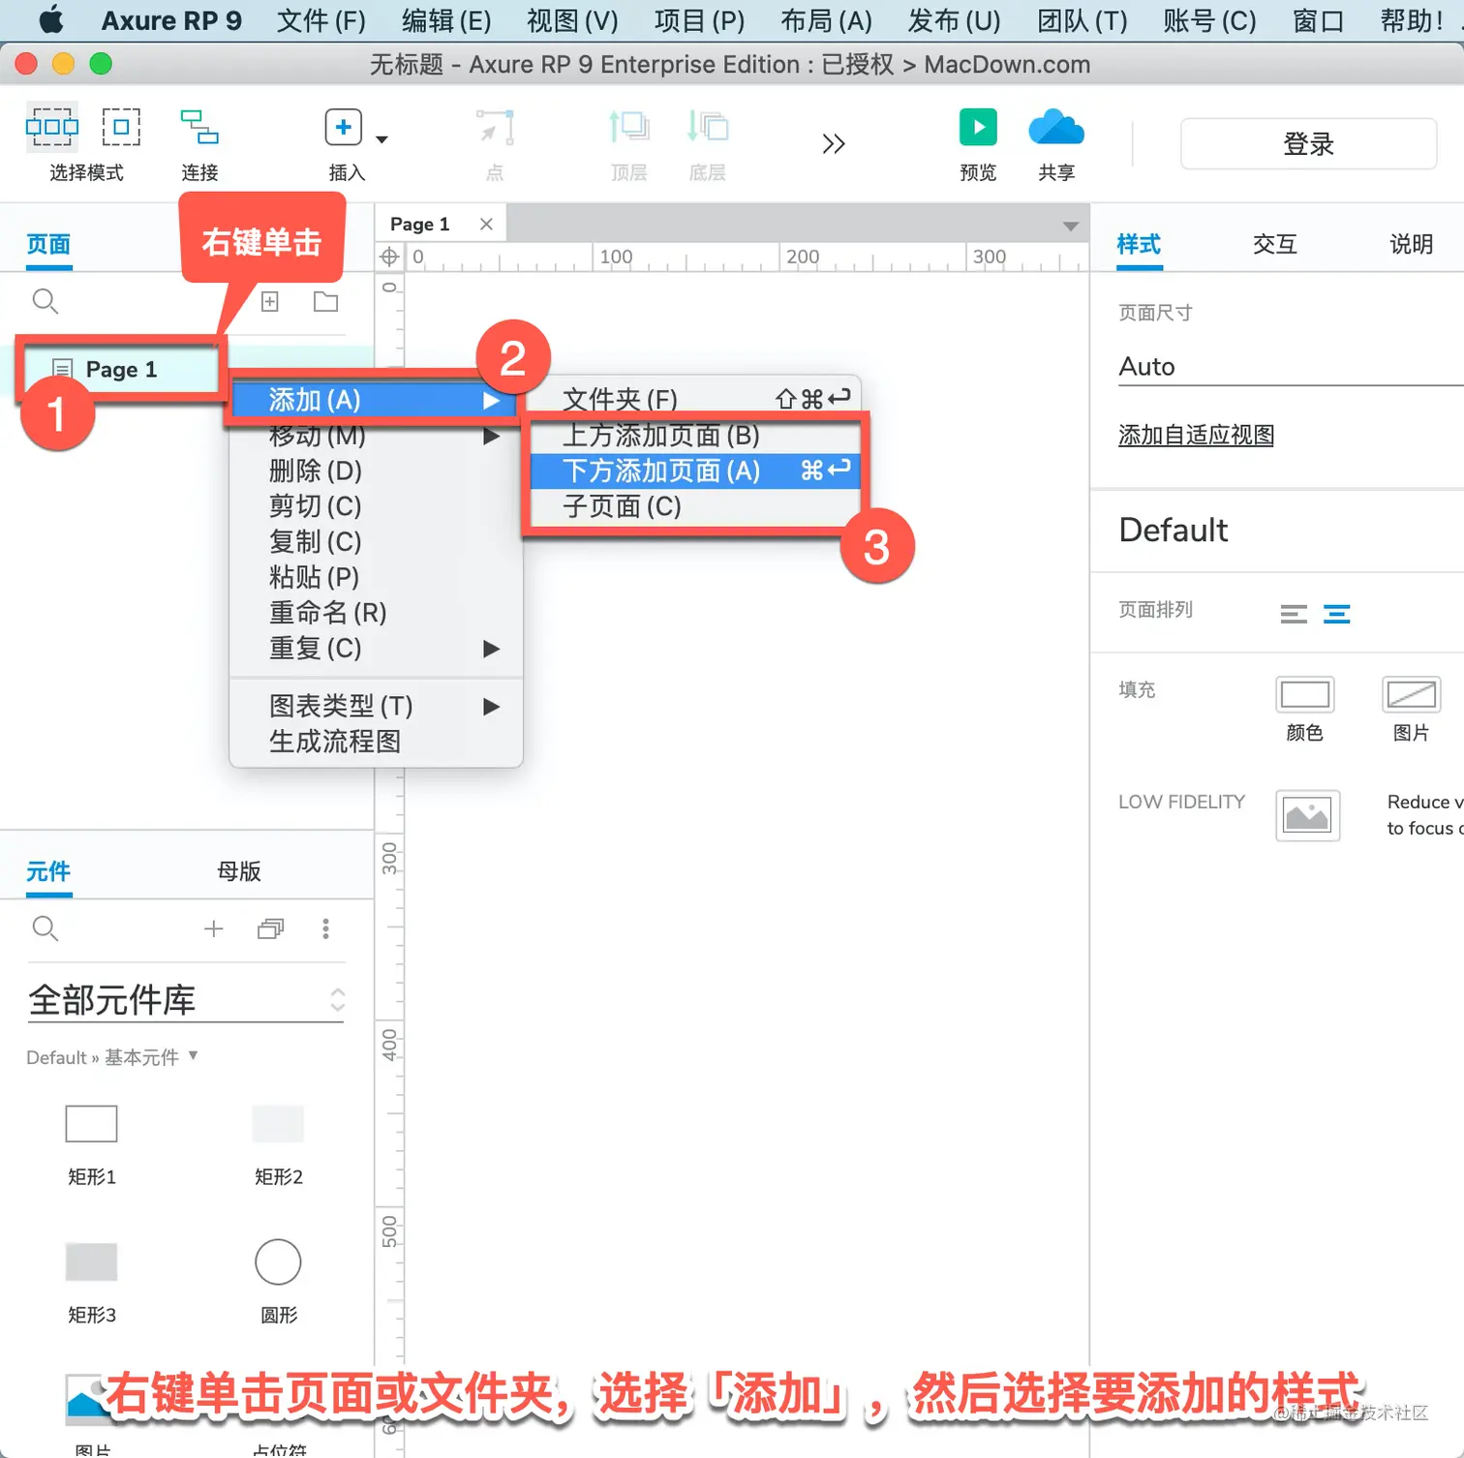This screenshot has width=1464, height=1458.
Task: Collapse the Default » 基本元件 section
Action: [112, 1057]
